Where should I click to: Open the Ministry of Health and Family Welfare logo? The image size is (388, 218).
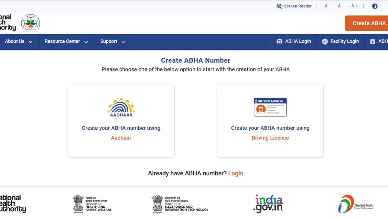coord(92,204)
